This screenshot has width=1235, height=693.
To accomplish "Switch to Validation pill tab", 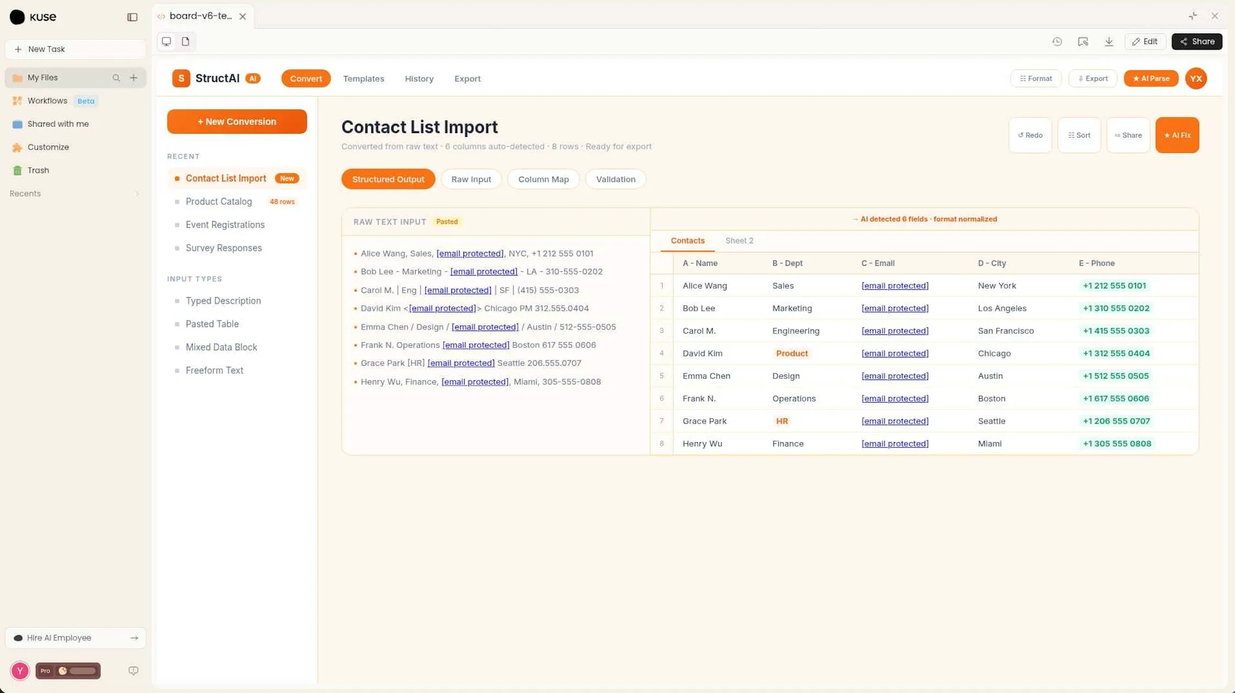I will (x=615, y=179).
